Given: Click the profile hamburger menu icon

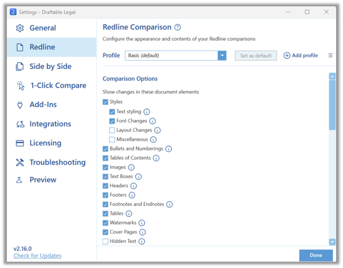Looking at the screenshot, I should pyautogui.click(x=330, y=55).
